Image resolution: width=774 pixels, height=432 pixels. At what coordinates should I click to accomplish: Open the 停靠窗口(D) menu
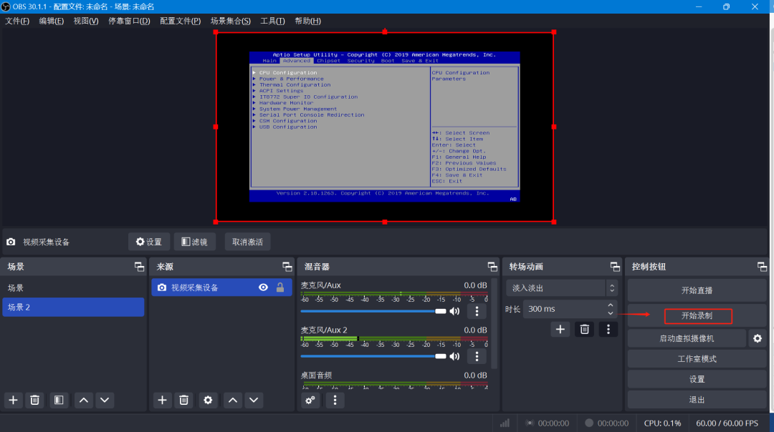coord(129,21)
